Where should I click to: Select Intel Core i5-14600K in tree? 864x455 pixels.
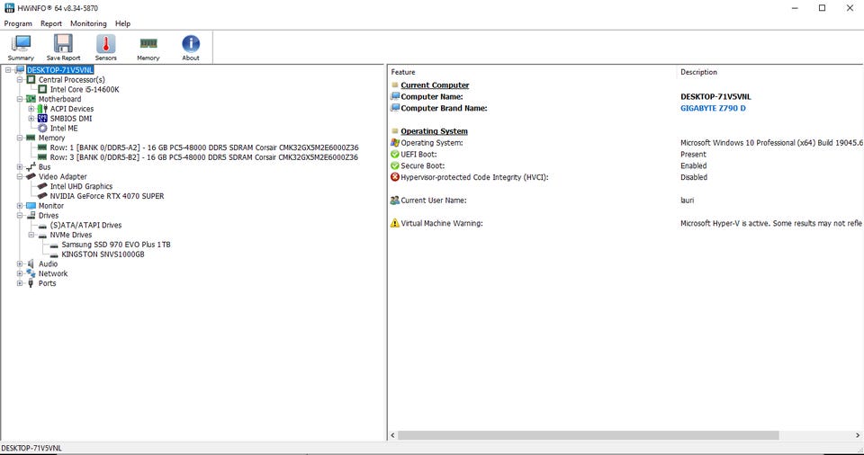85,90
